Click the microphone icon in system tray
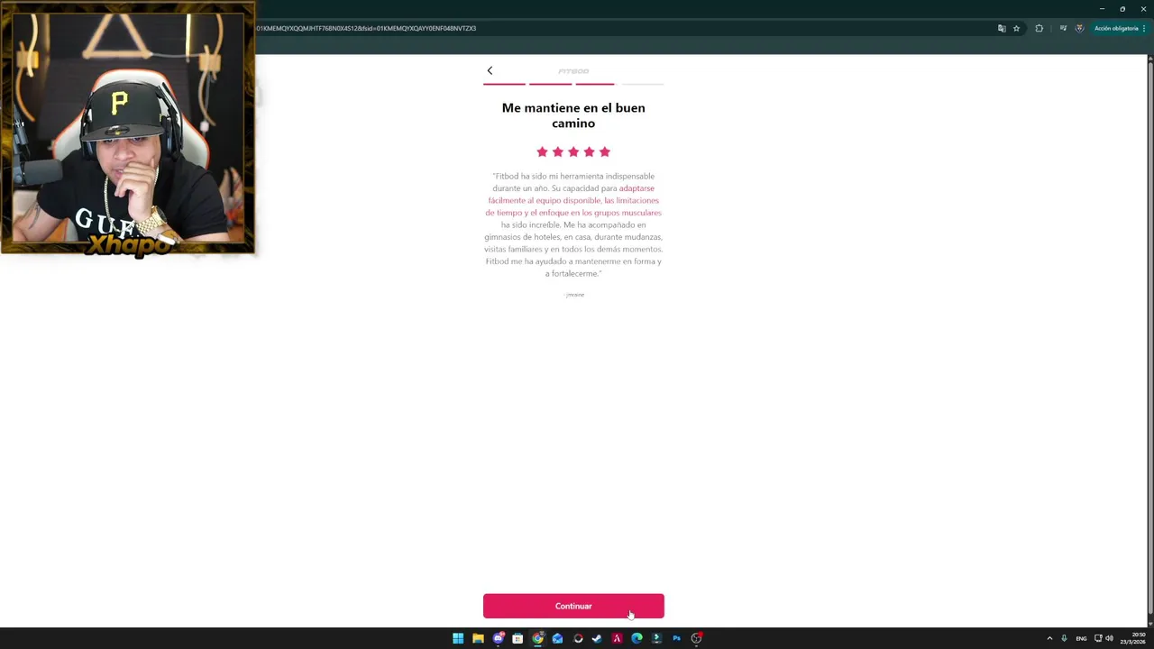This screenshot has width=1154, height=649. 1064,638
